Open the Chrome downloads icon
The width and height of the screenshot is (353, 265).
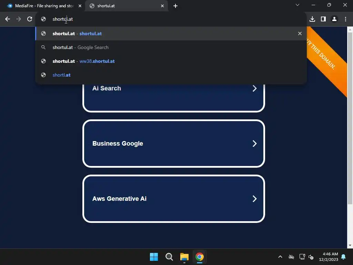coord(312,19)
